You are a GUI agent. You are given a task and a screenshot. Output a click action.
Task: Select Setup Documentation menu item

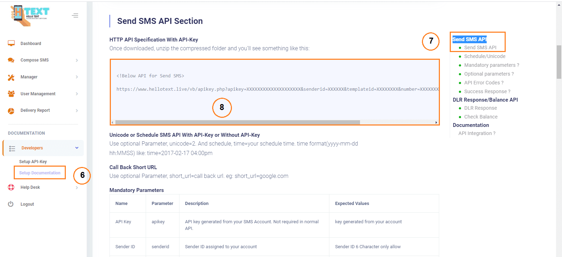click(x=40, y=173)
